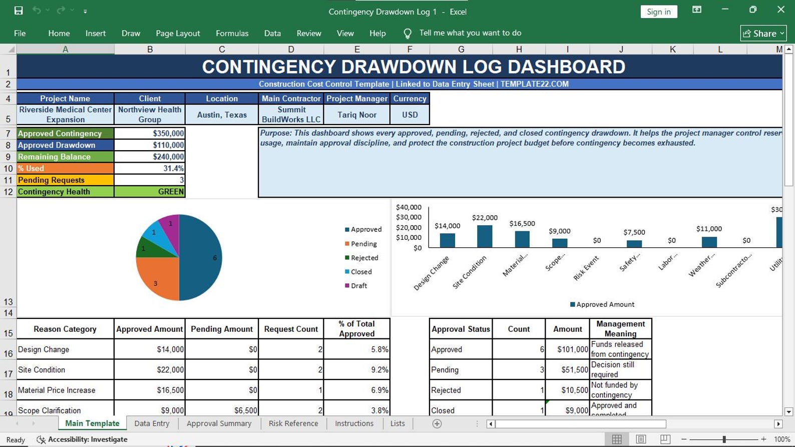Open the Home ribbon tab
The image size is (795, 447).
tap(59, 33)
